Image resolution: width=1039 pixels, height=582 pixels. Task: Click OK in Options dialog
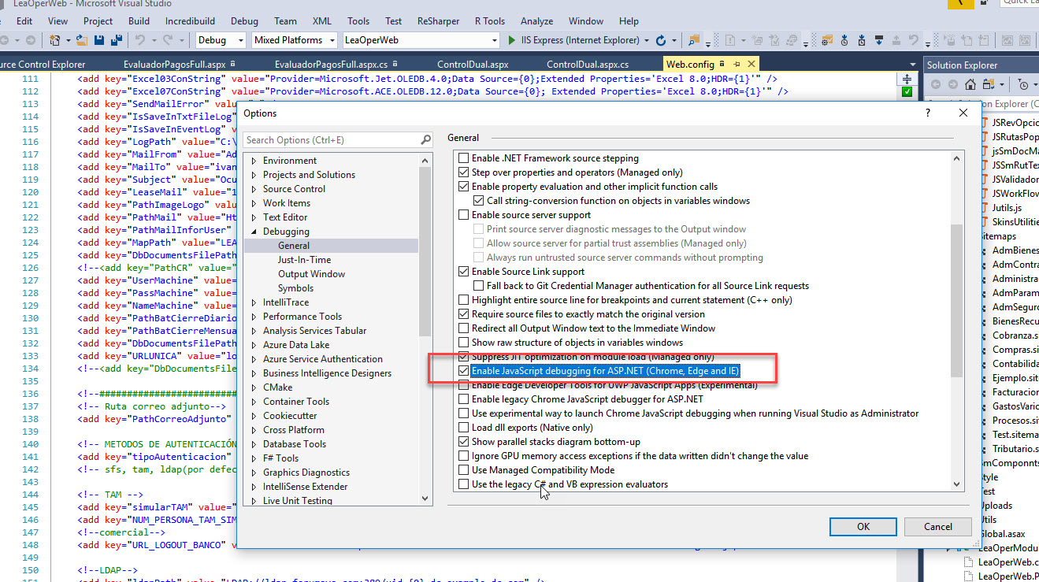click(863, 527)
